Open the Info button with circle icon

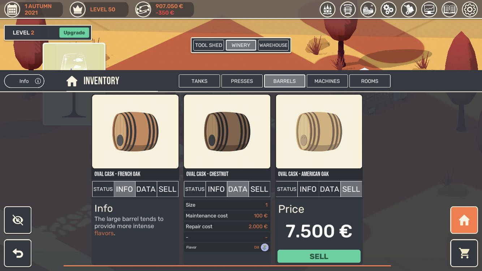(x=24, y=81)
